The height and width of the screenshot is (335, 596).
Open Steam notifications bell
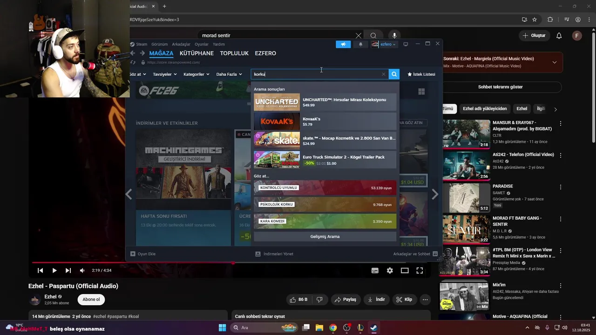(360, 44)
